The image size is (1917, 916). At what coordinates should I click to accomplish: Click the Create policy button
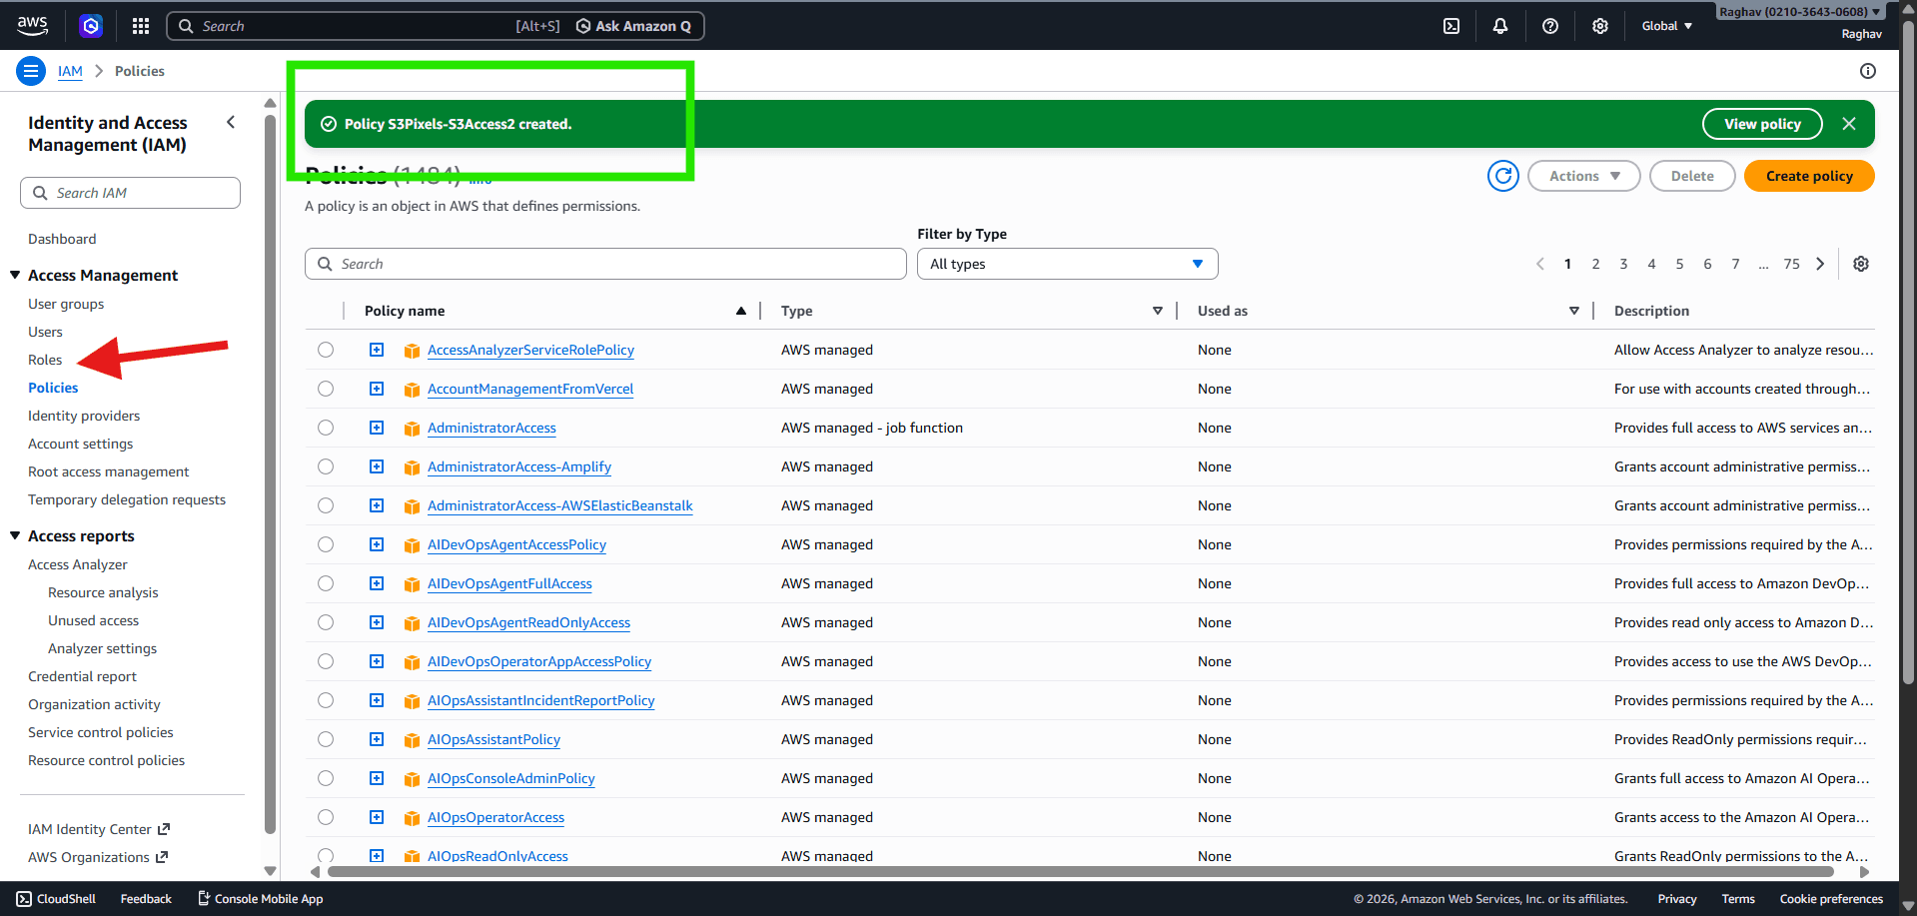[1808, 176]
